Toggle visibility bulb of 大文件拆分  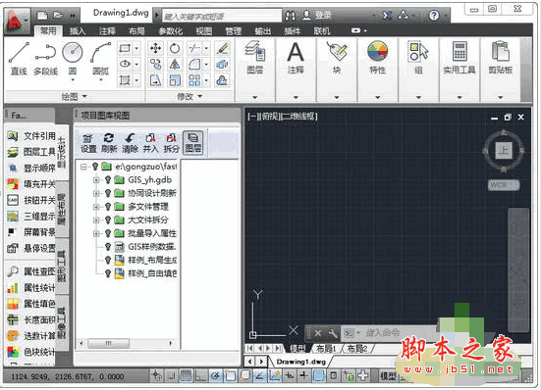click(x=108, y=219)
